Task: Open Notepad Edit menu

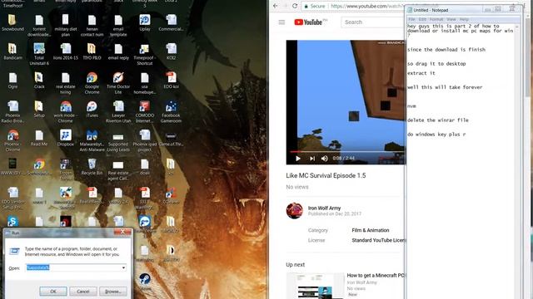Action: 422,19
